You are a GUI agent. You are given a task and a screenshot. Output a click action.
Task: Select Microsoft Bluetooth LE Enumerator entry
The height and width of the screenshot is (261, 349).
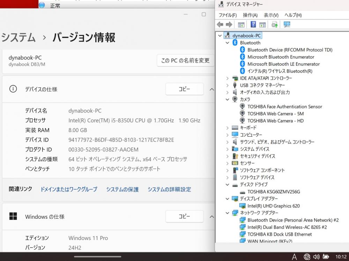tap(283, 64)
